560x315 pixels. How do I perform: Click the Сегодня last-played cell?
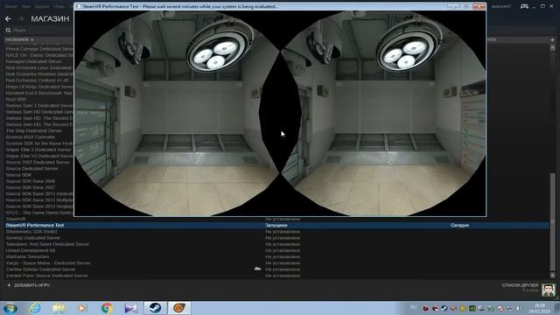459,226
